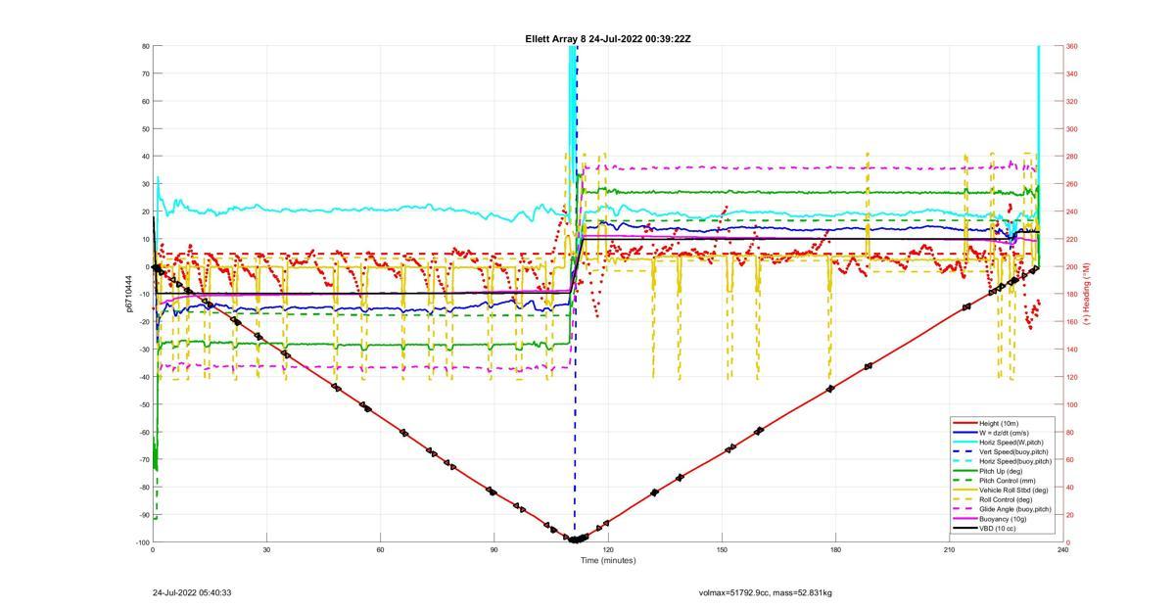Click x-axis tick label '90'

tap(493, 550)
